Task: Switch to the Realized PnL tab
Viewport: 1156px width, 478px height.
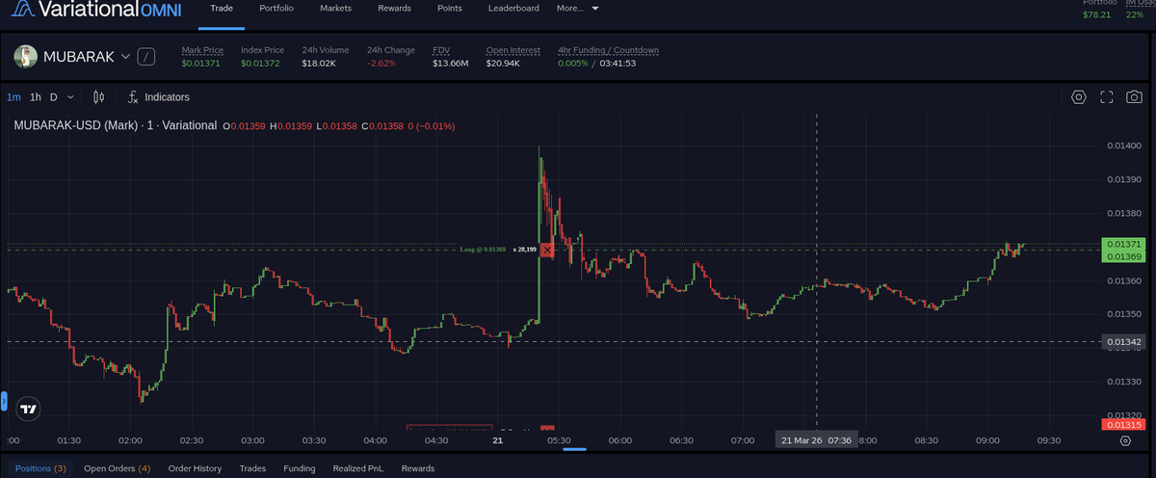Action: click(x=358, y=468)
